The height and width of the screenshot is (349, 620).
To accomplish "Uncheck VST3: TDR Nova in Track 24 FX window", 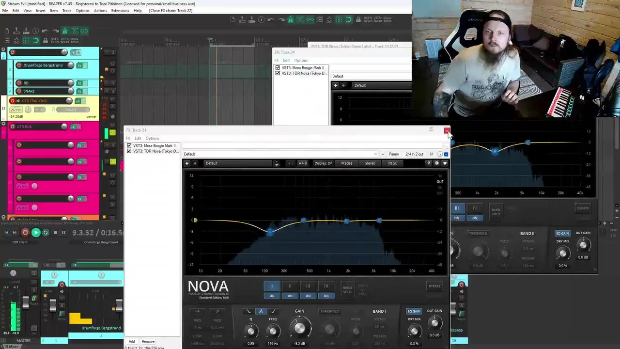I will [278, 73].
